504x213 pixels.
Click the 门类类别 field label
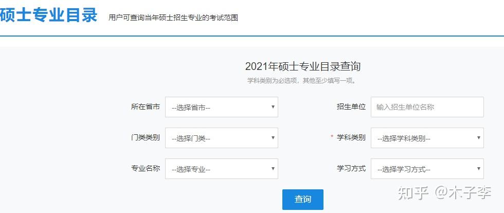coord(145,137)
